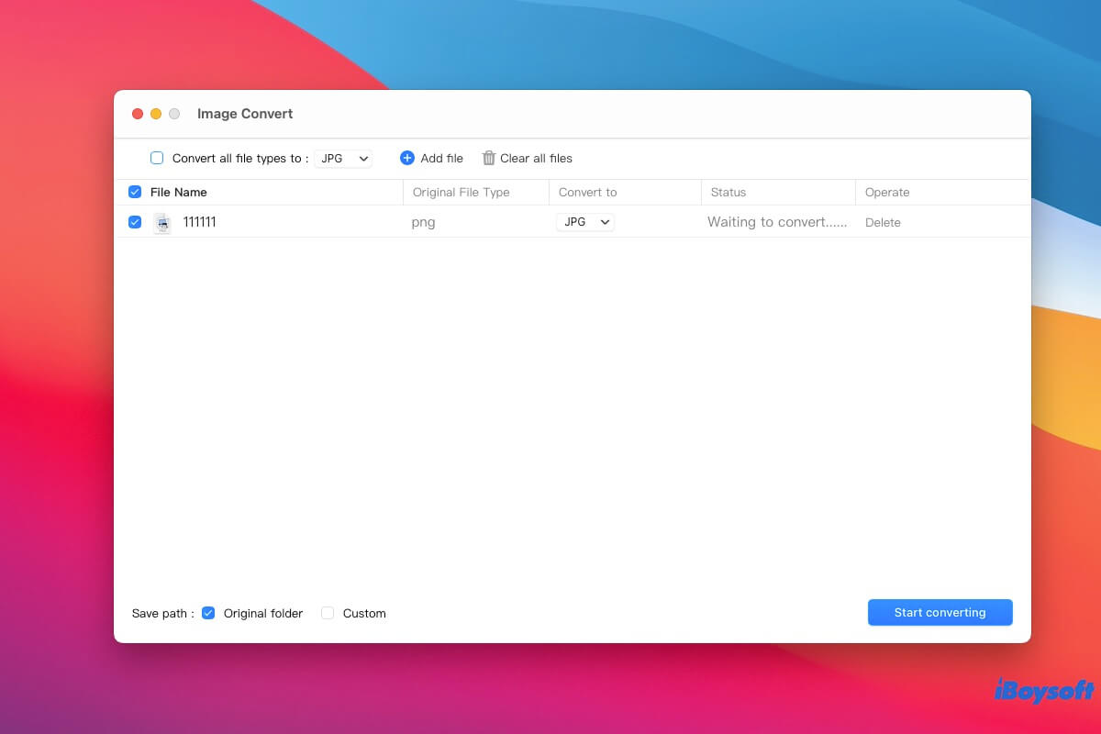Toggle the Original folder save path checkbox

click(x=208, y=613)
